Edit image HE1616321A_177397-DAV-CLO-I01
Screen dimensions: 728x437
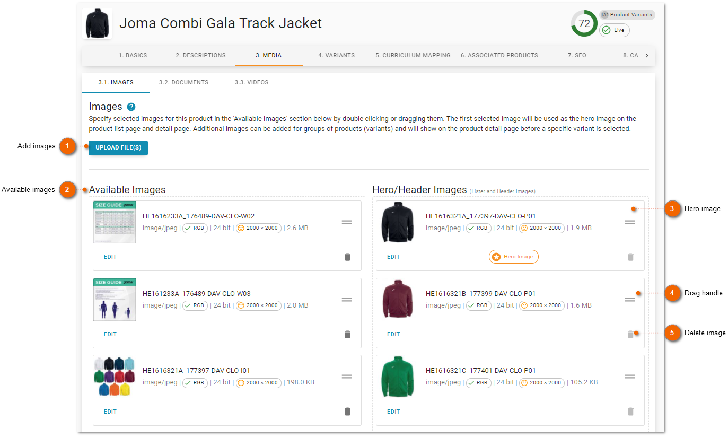point(110,412)
